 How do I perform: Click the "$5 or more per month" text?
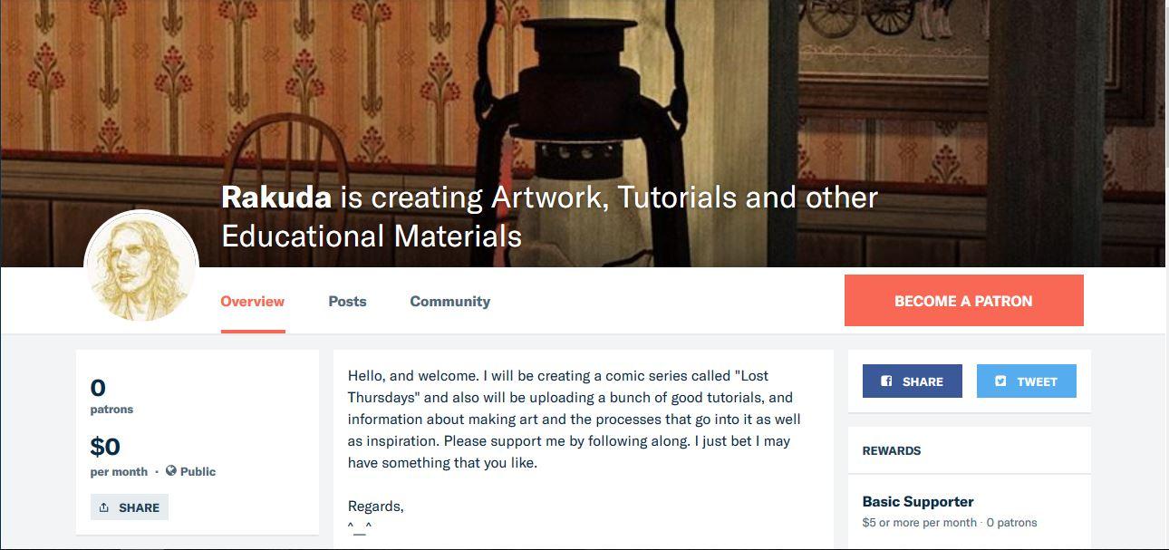click(x=919, y=523)
